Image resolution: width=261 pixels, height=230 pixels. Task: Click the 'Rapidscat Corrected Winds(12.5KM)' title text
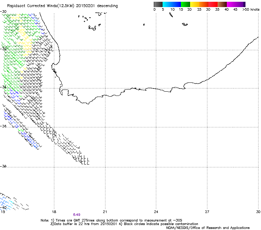point(41,6)
